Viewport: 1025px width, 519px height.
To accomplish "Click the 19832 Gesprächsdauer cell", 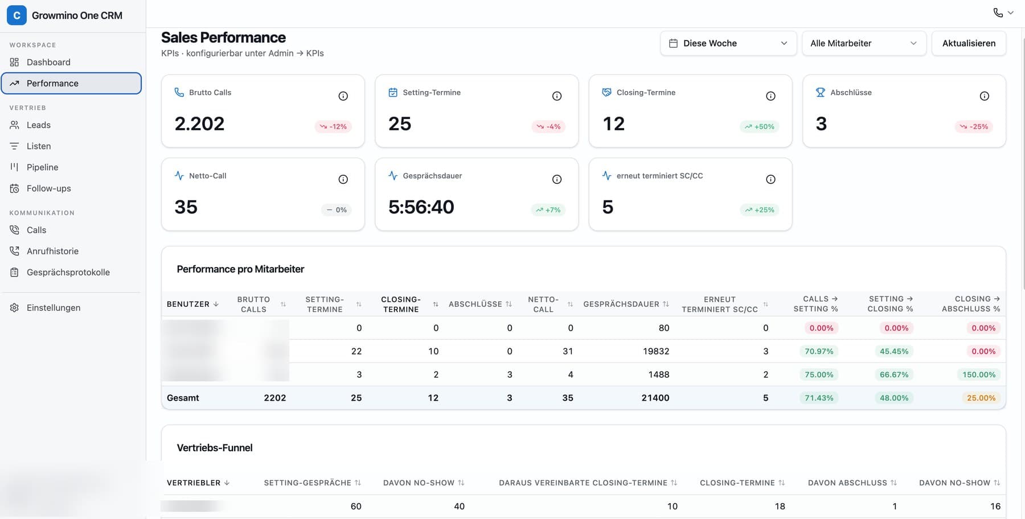I will (656, 351).
